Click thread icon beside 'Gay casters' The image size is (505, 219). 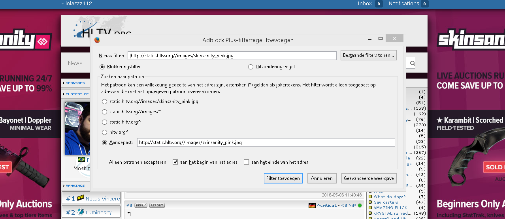370,202
